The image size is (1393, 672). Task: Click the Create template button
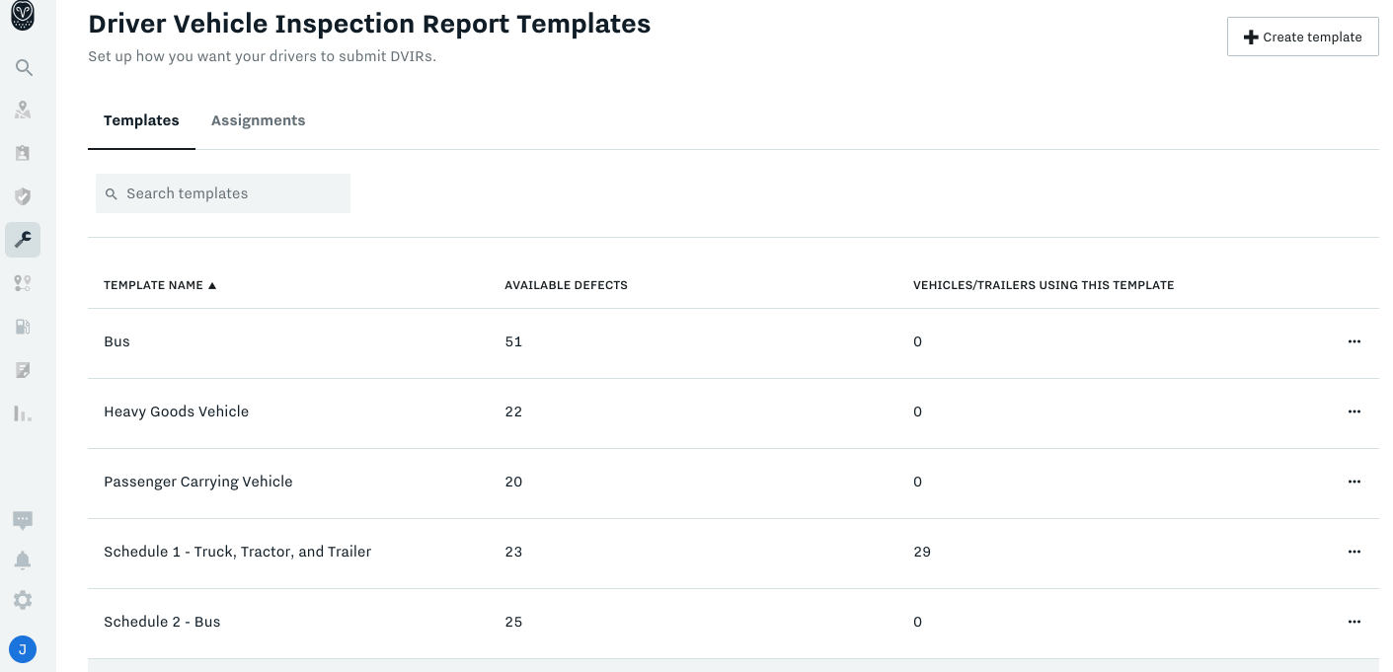[1302, 37]
